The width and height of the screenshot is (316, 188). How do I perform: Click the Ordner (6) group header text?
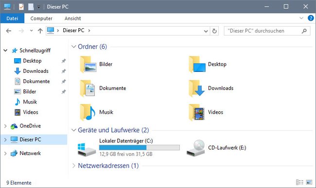(x=92, y=47)
